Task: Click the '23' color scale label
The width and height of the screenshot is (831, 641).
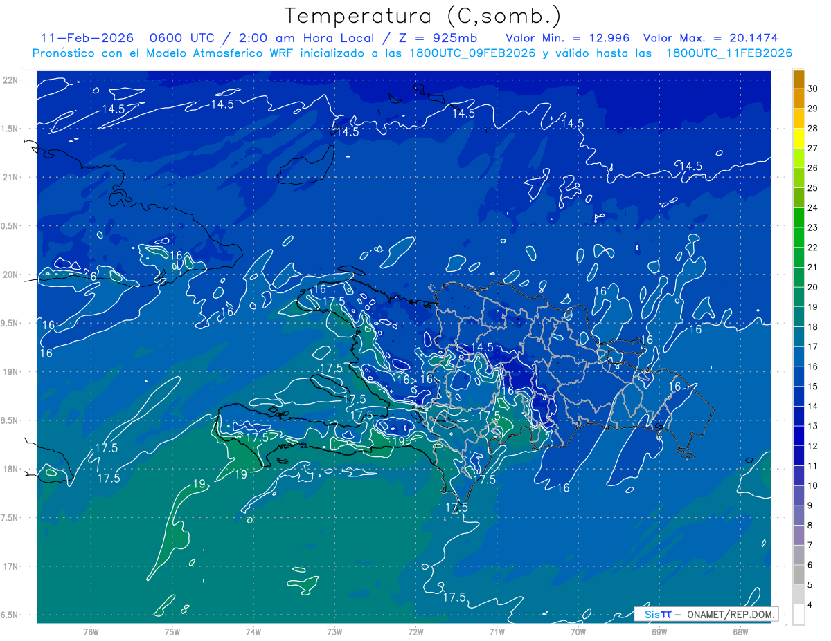Action: pos(813,227)
